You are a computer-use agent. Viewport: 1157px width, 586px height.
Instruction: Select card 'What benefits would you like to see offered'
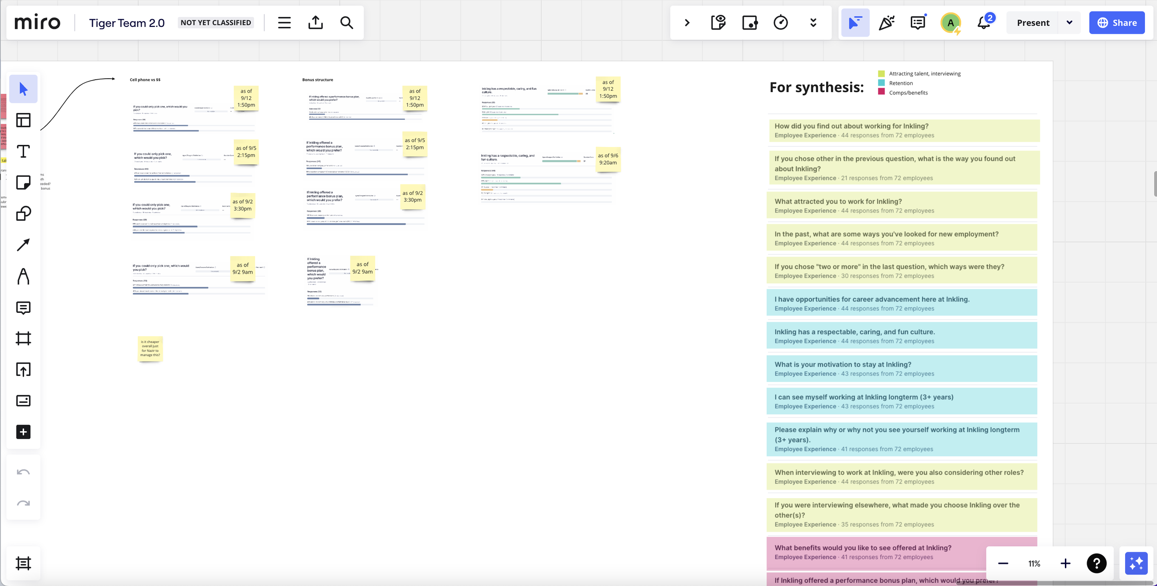point(902,553)
